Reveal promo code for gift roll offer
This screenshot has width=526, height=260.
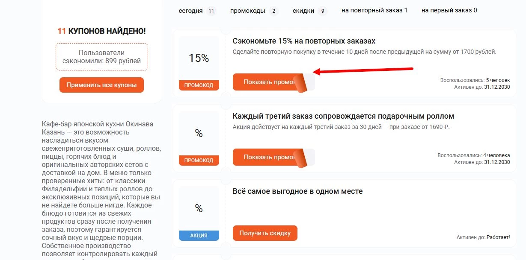click(x=265, y=157)
